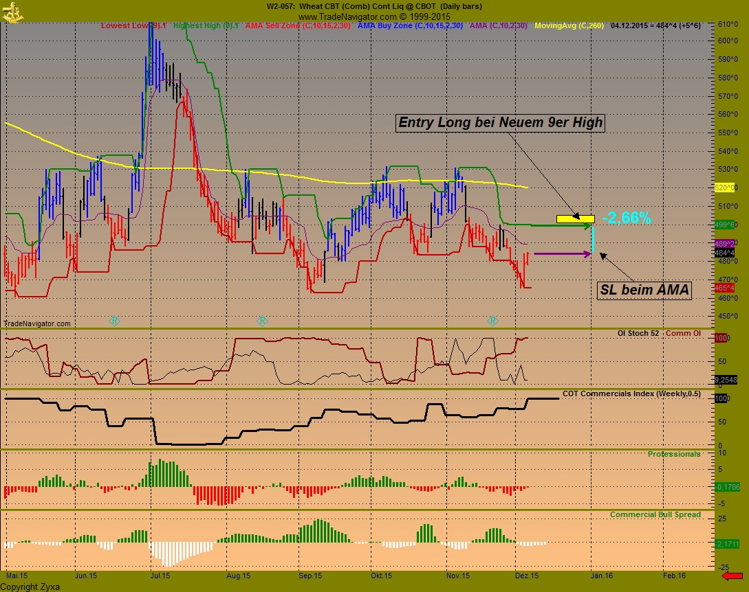The width and height of the screenshot is (749, 592).
Task: Click the rollover R marker near Jun.15
Action: coord(115,321)
